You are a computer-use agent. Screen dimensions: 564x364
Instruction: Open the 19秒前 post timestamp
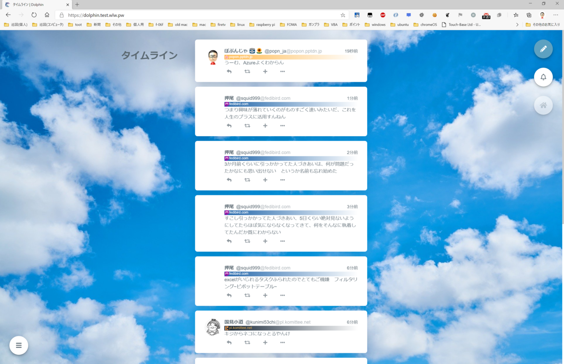351,51
